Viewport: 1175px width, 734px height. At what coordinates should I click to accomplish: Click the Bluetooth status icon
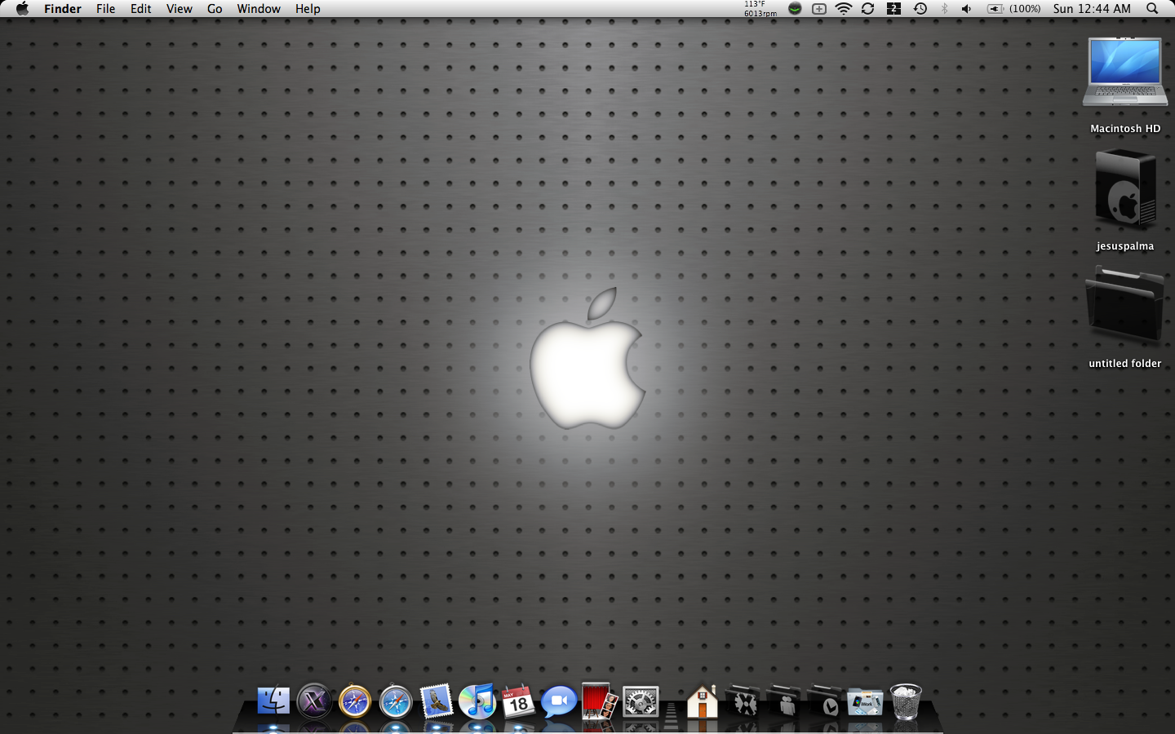945,9
